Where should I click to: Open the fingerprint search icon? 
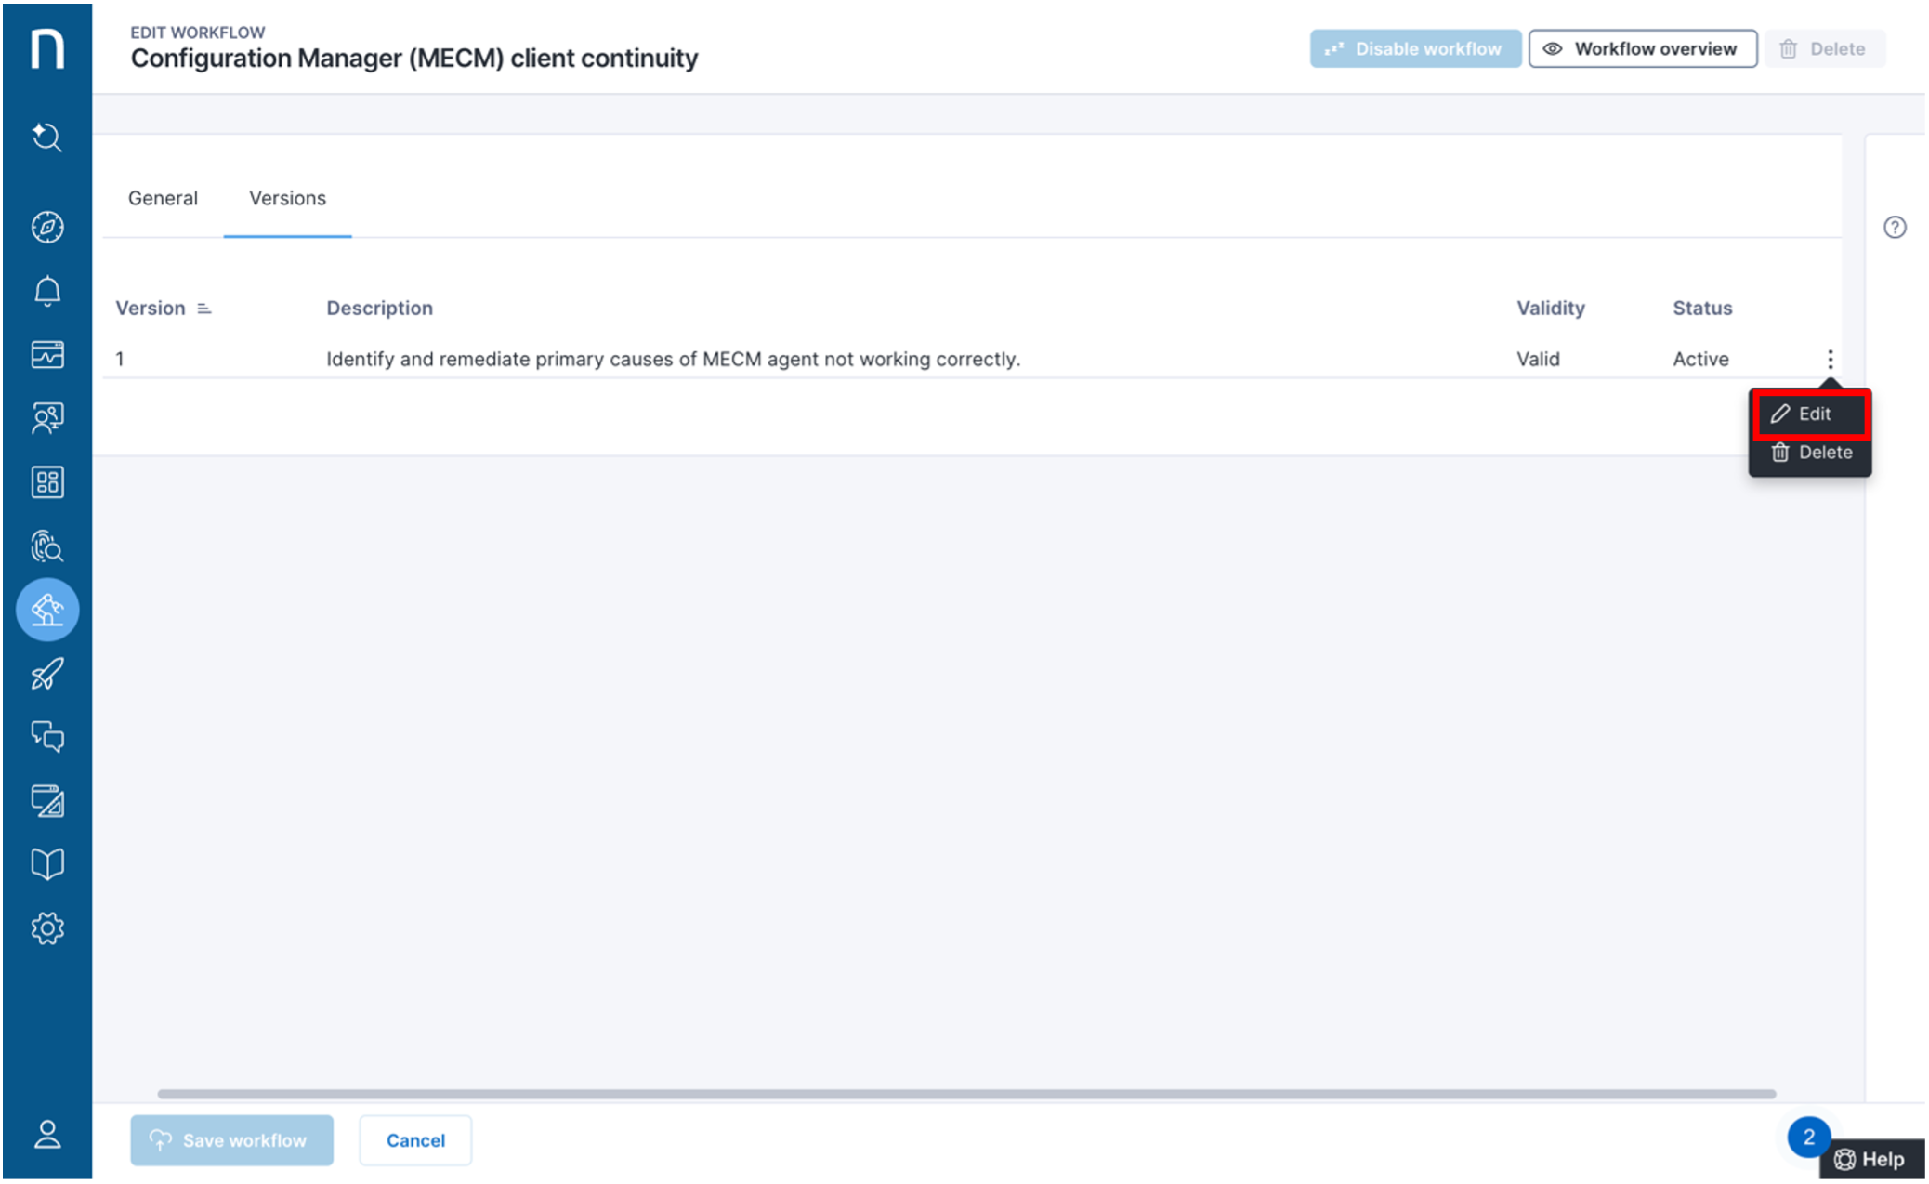click(47, 546)
